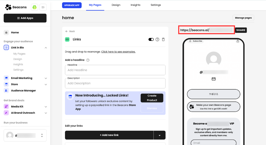266x145 pixels.
Task: Open Insights in sidebar submenu
Action: (x=18, y=64)
